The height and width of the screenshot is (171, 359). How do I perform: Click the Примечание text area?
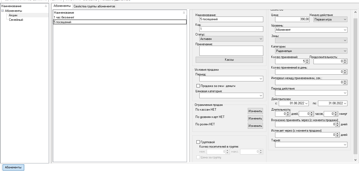point(231,51)
